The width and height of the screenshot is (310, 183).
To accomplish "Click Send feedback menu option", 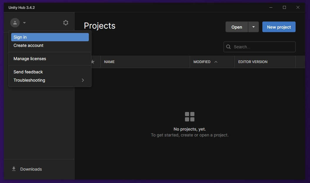I will 28,72.
